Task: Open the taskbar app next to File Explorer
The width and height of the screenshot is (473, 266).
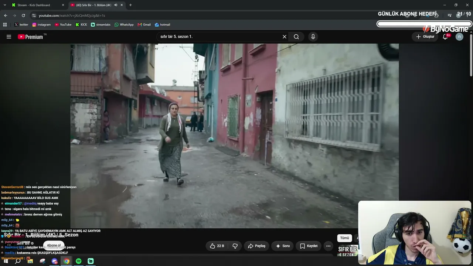Action: click(42, 261)
